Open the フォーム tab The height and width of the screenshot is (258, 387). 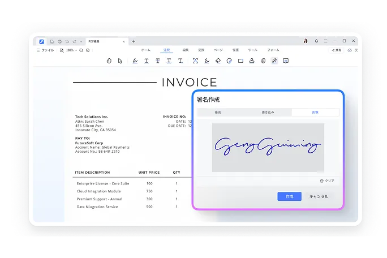tap(273, 50)
